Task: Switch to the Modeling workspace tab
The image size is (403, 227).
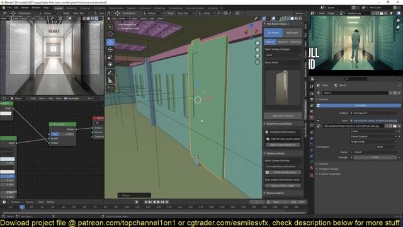Action: (71, 8)
